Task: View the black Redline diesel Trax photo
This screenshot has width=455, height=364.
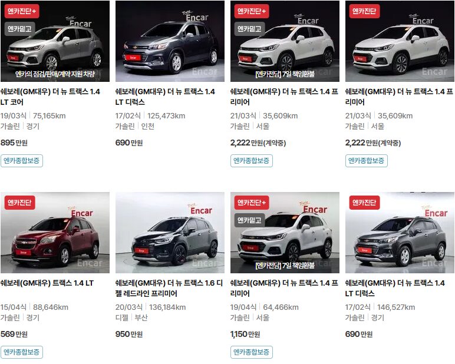Action: [170, 233]
